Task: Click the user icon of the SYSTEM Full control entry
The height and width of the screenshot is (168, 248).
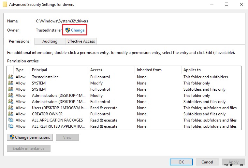Action: point(11,89)
